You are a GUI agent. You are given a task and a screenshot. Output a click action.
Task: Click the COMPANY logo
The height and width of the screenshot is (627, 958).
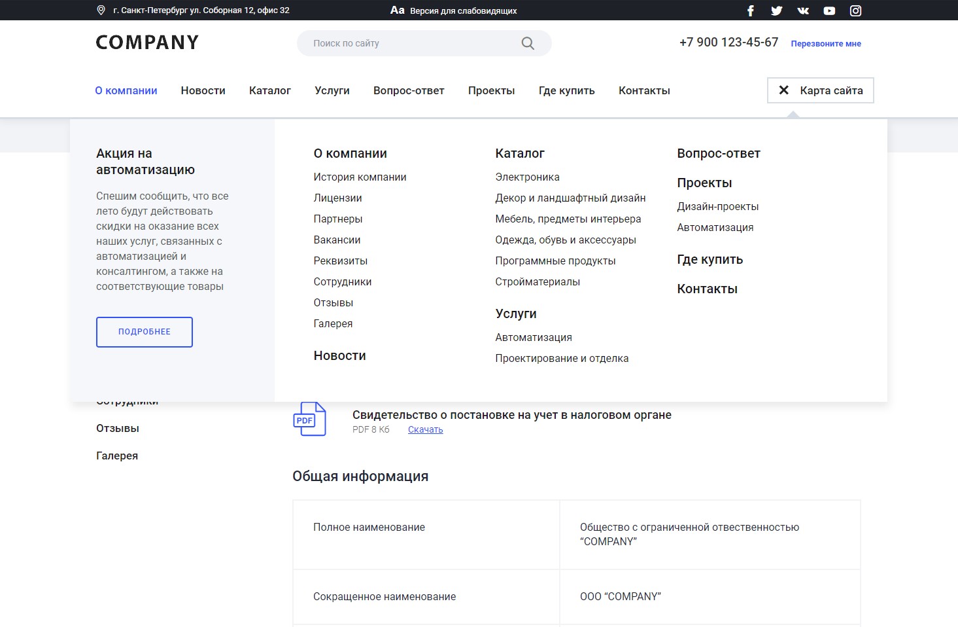tap(147, 43)
